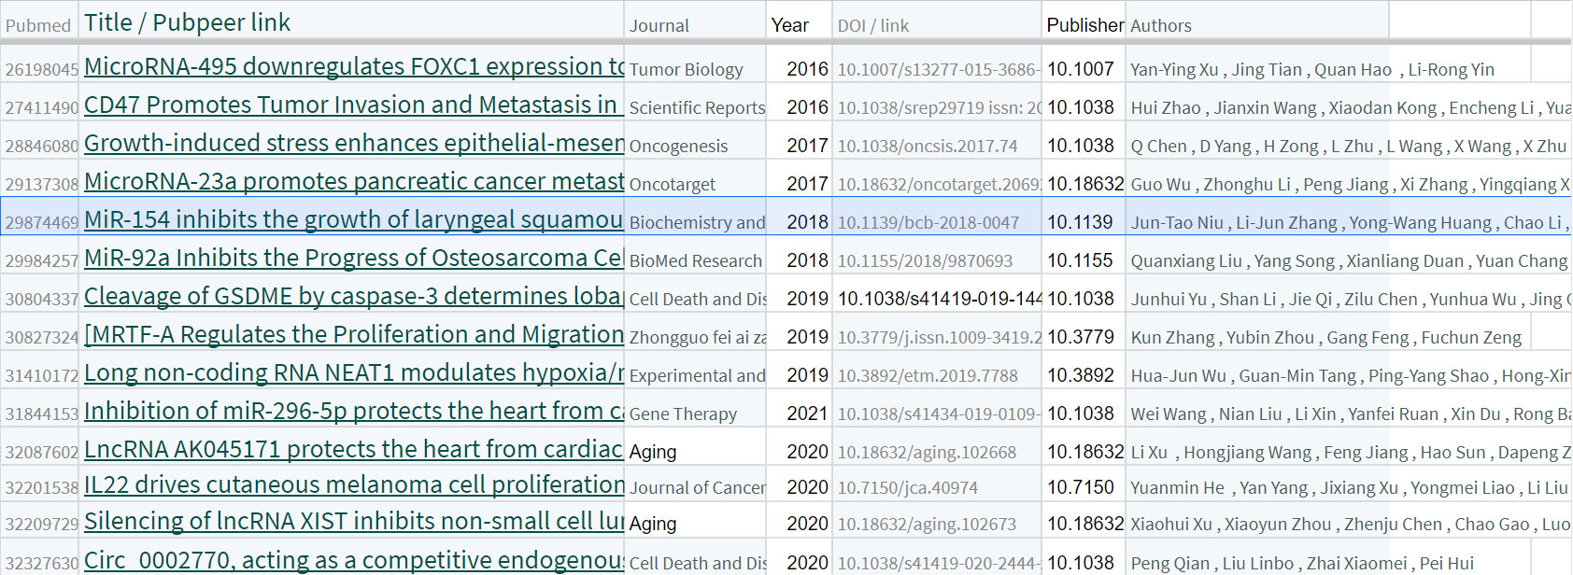
Task: Select the Pubmed ID cell 29874469
Action: click(42, 223)
